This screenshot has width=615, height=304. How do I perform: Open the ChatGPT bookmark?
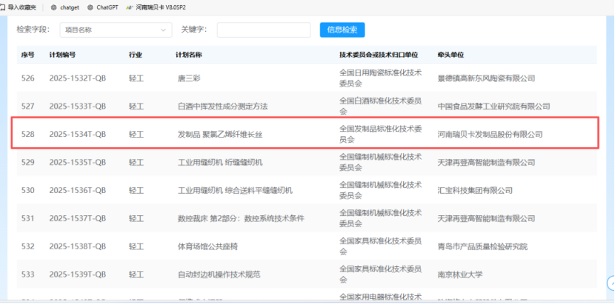pyautogui.click(x=107, y=7)
